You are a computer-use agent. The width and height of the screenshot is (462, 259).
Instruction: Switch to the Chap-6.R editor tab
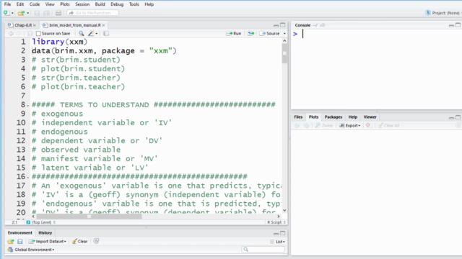tap(21, 25)
